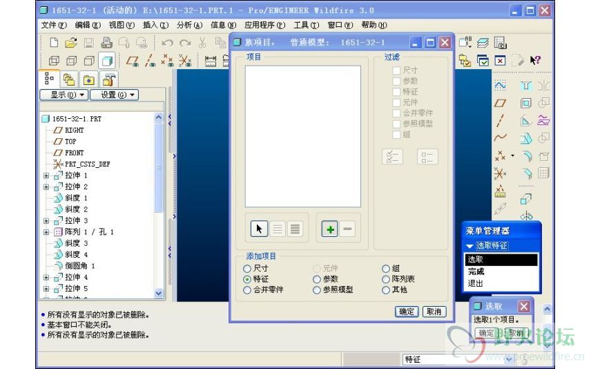Select wireframe display mode icon
This screenshot has width=591, height=369.
pos(55,61)
